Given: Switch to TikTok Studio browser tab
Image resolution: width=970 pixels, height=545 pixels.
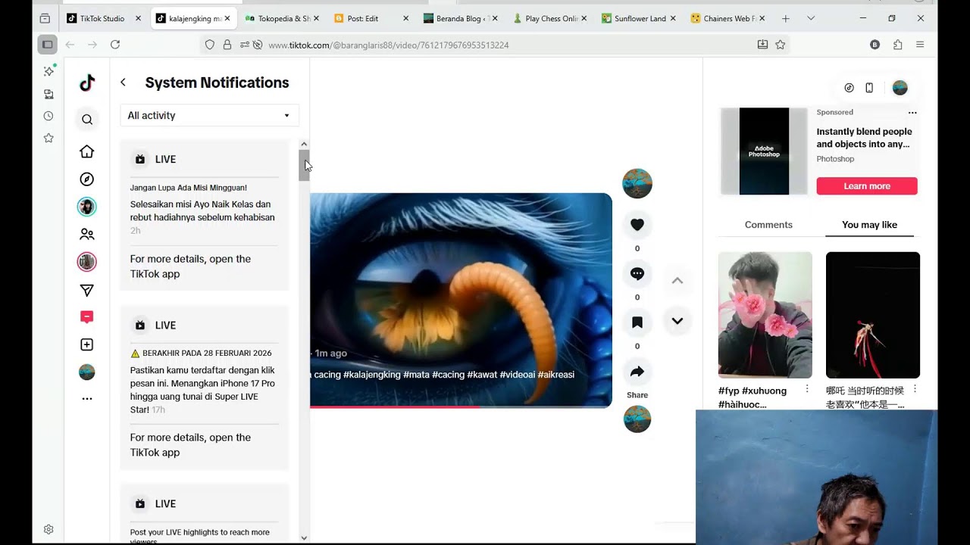Looking at the screenshot, I should [103, 18].
